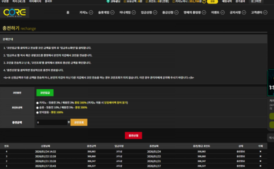Select the casino bonus radio with 300% rolling
The height and width of the screenshot is (169, 274).
pyautogui.click(x=37, y=103)
